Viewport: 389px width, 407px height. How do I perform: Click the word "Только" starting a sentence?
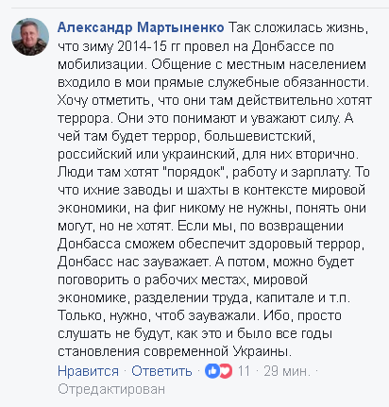tap(83, 315)
